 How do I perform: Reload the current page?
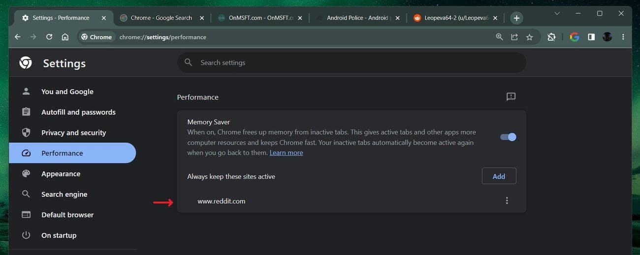(x=49, y=37)
